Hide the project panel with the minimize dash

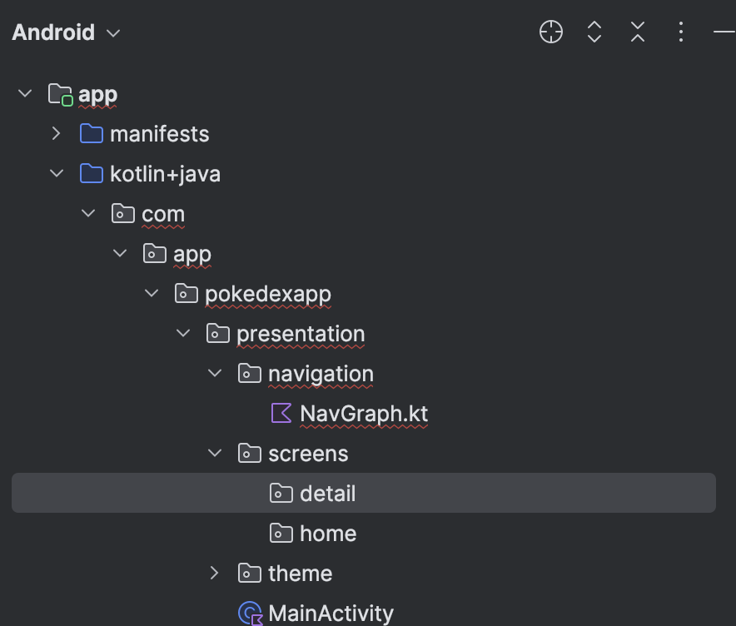(724, 32)
